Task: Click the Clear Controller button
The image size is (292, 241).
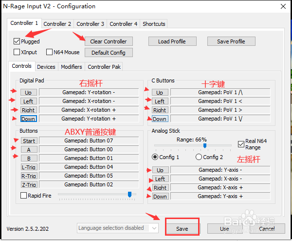Action: click(x=109, y=41)
